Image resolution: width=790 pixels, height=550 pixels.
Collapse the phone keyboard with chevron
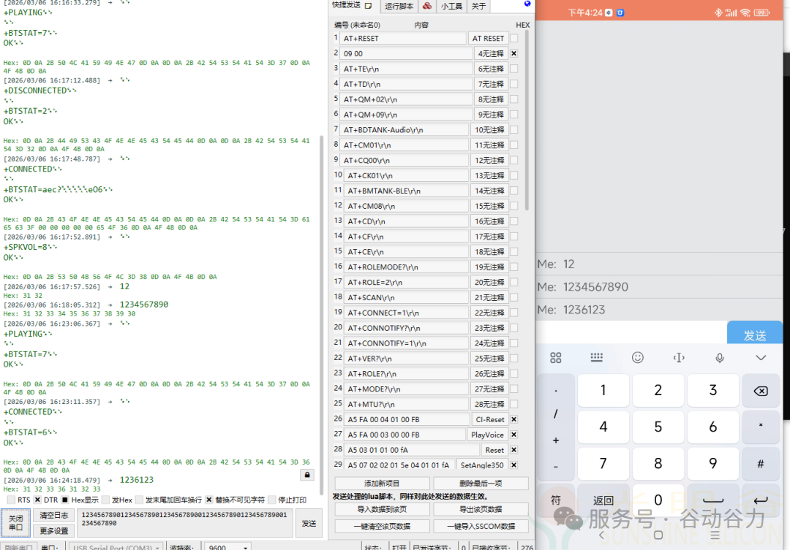coord(761,357)
